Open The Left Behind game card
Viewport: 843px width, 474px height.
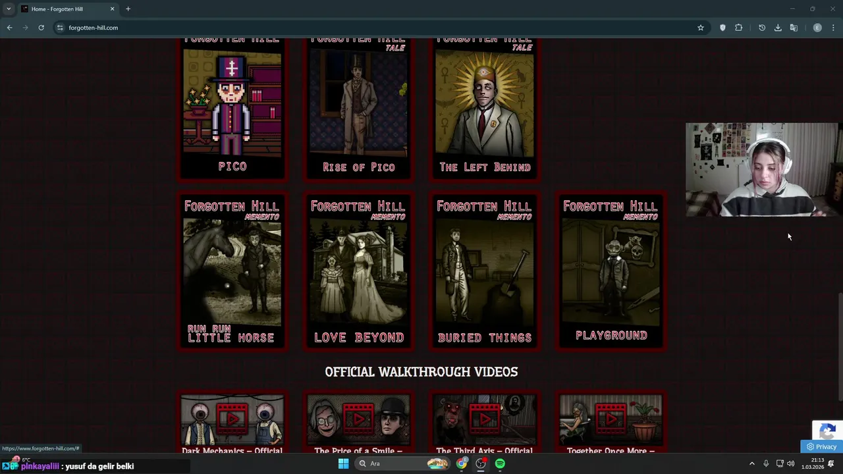(x=485, y=109)
